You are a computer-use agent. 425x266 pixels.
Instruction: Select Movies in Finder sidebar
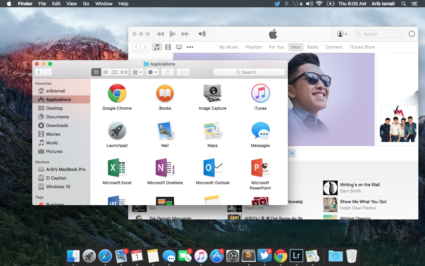[x=61, y=134]
